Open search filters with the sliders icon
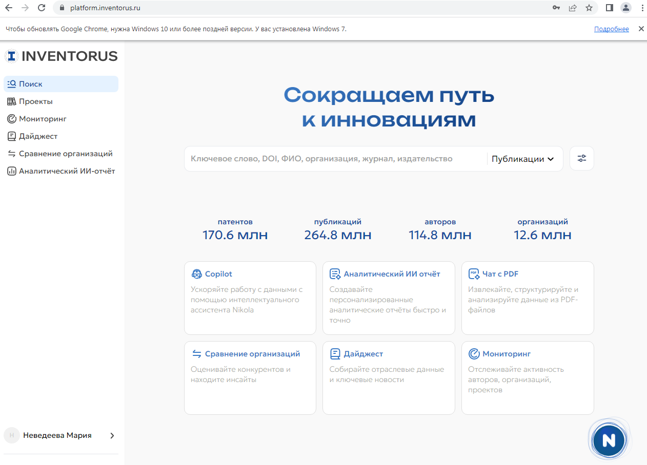 pyautogui.click(x=581, y=158)
